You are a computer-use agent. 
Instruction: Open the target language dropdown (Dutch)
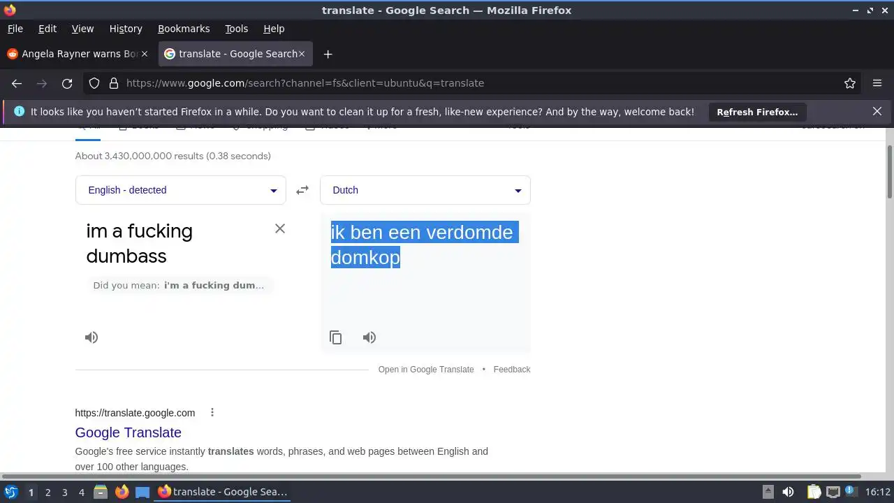point(425,190)
